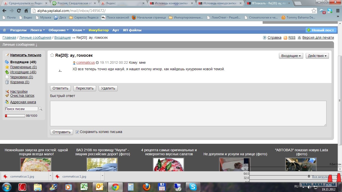The height and width of the screenshot is (192, 342).
Task: Open the commaticus sender profile link
Action: [x=85, y=62]
